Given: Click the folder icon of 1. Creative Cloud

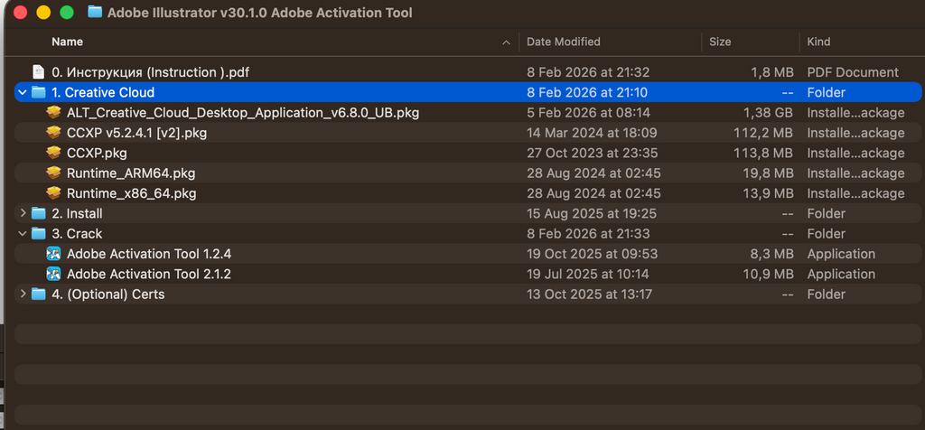Looking at the screenshot, I should 38,92.
